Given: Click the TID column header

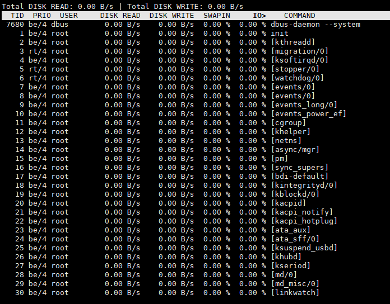Looking at the screenshot, I should click(x=17, y=15).
